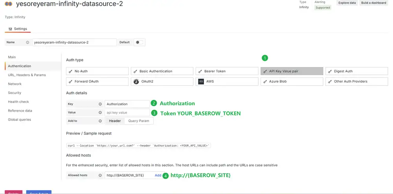This screenshot has width=393, height=194.
Task: Click the curl sample request text
Action: coord(139,145)
